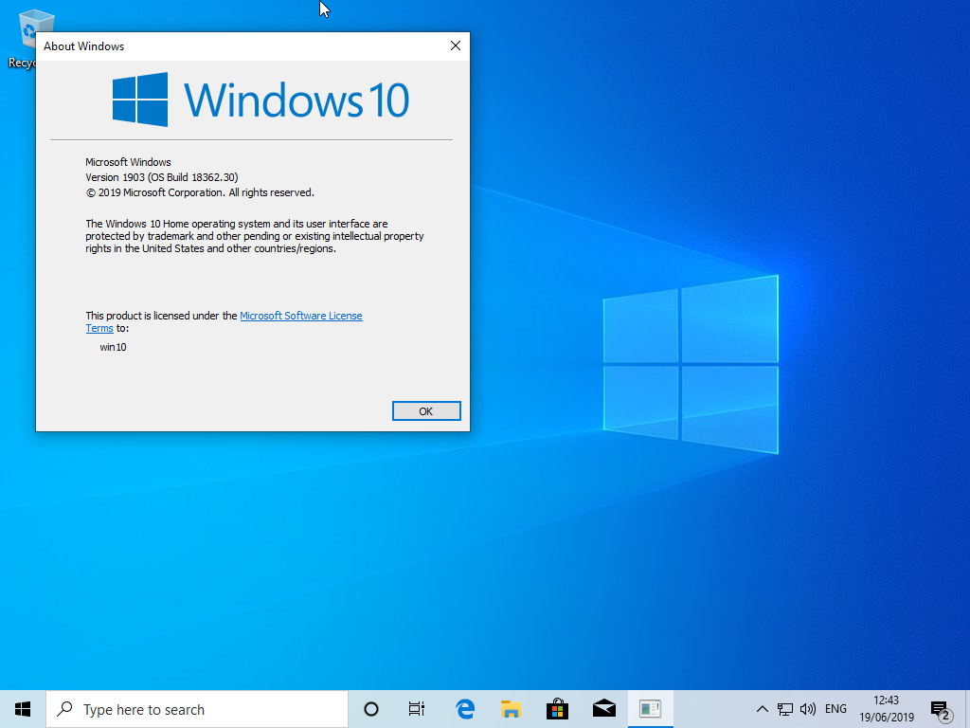Image resolution: width=970 pixels, height=728 pixels.
Task: Open the Microsoft Software License link
Action: tap(300, 316)
